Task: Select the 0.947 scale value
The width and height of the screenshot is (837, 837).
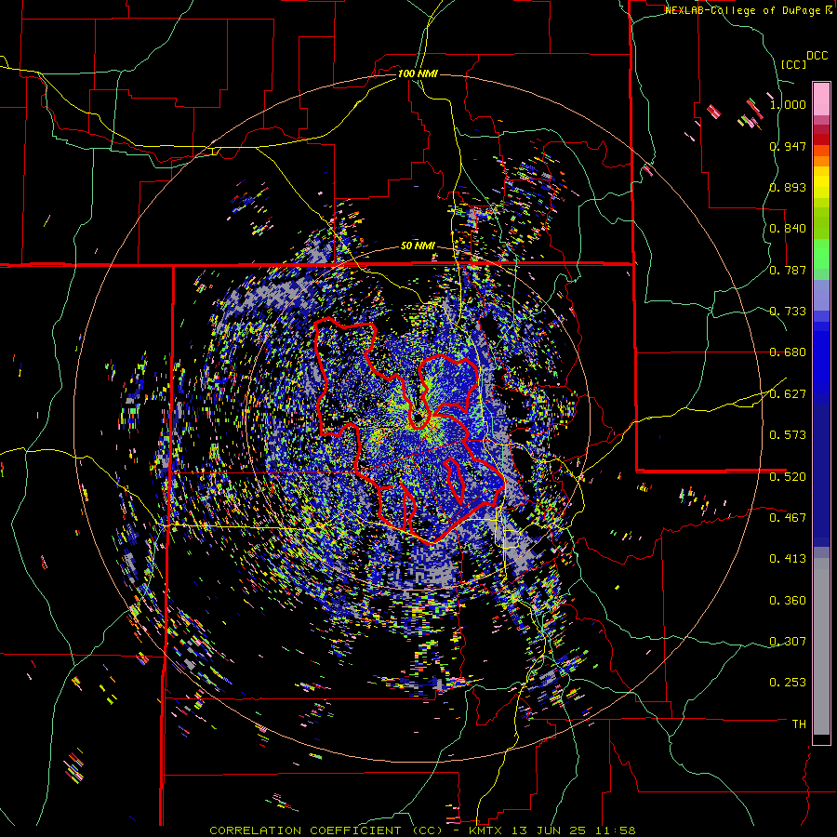Action: click(788, 146)
